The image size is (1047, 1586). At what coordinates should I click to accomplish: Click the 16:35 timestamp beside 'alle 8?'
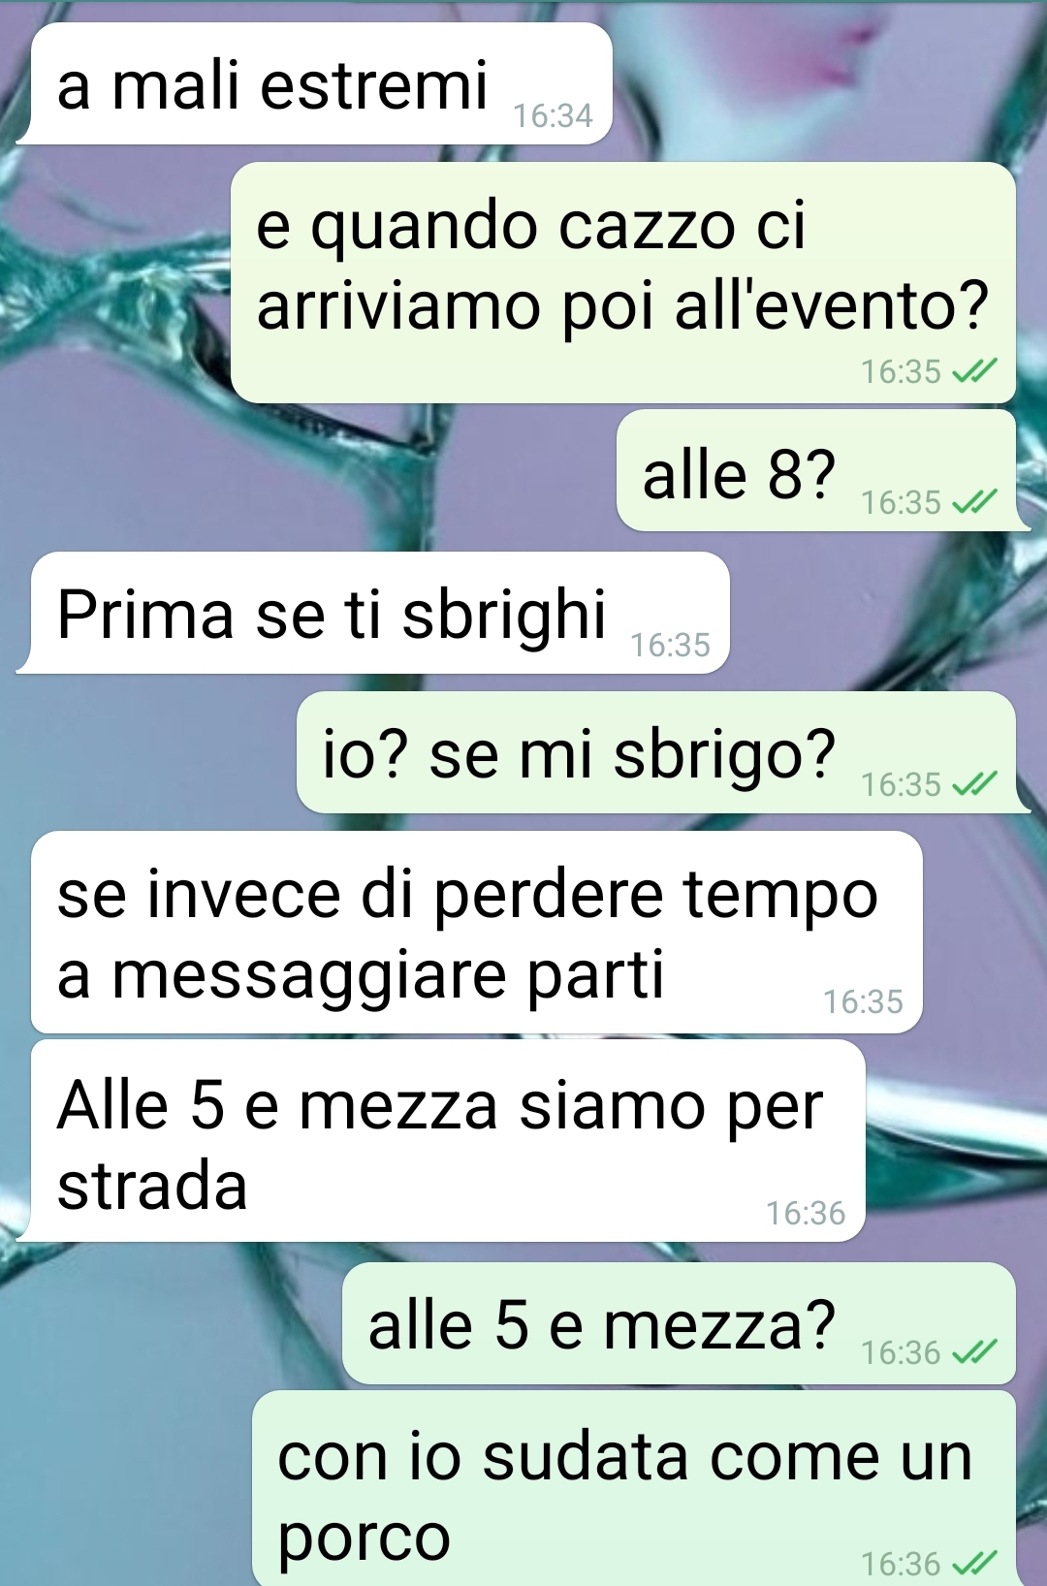901,502
